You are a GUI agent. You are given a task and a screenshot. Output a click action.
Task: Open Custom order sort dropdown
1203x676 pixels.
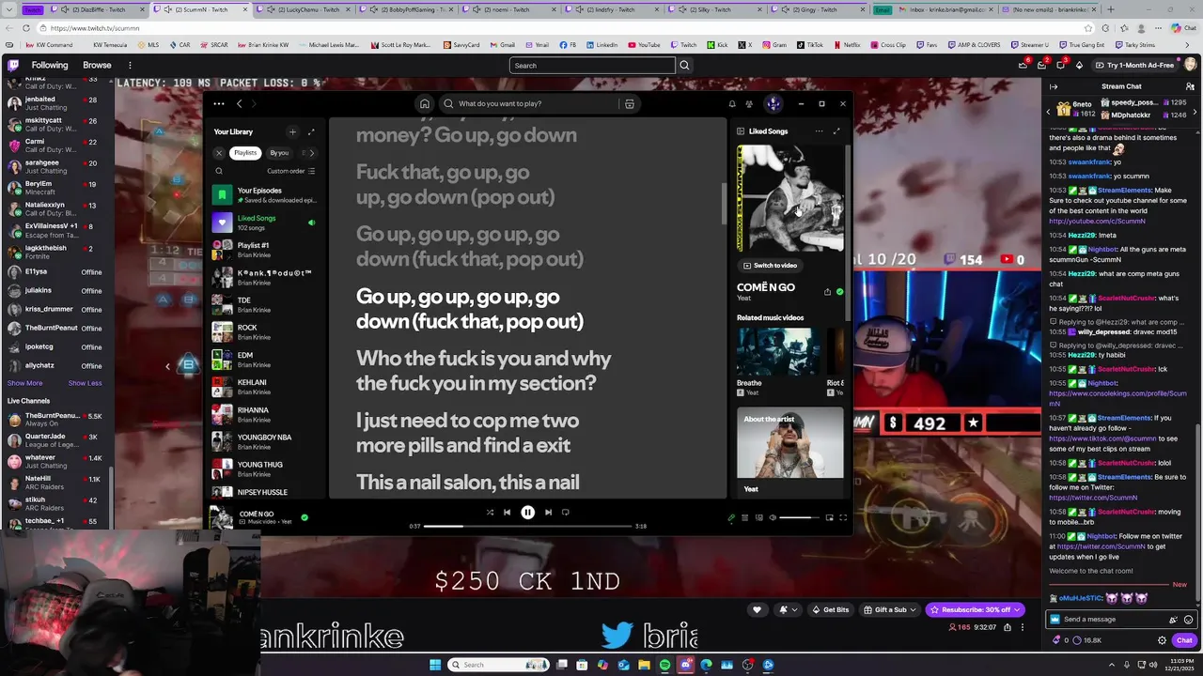(x=291, y=171)
